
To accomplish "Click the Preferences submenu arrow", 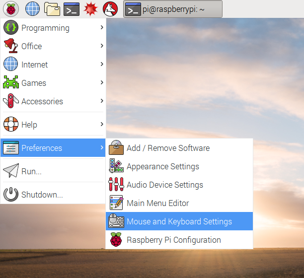I will pos(102,147).
